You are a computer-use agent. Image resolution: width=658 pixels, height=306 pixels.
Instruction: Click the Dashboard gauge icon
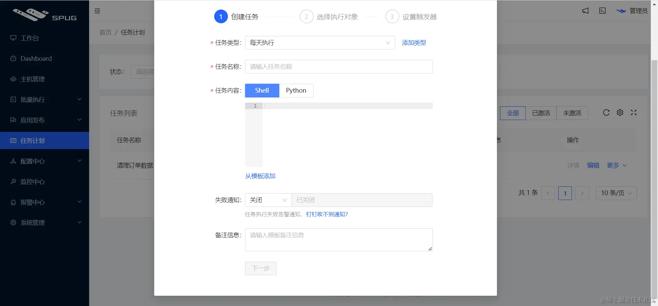coord(13,58)
